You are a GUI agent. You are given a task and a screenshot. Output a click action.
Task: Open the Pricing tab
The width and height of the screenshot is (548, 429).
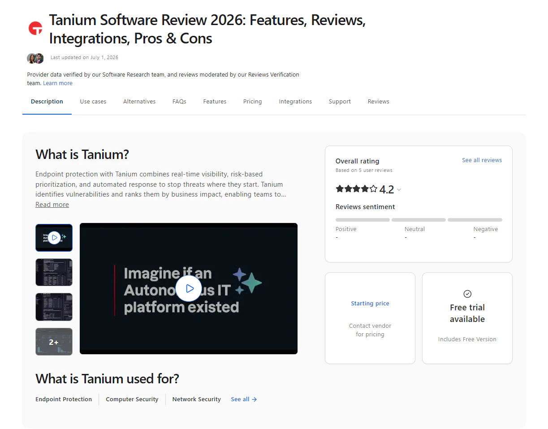(x=253, y=102)
